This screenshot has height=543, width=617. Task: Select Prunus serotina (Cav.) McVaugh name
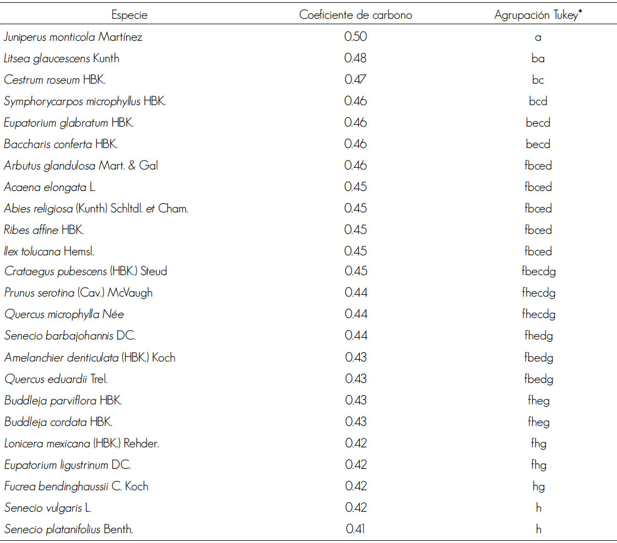(78, 293)
